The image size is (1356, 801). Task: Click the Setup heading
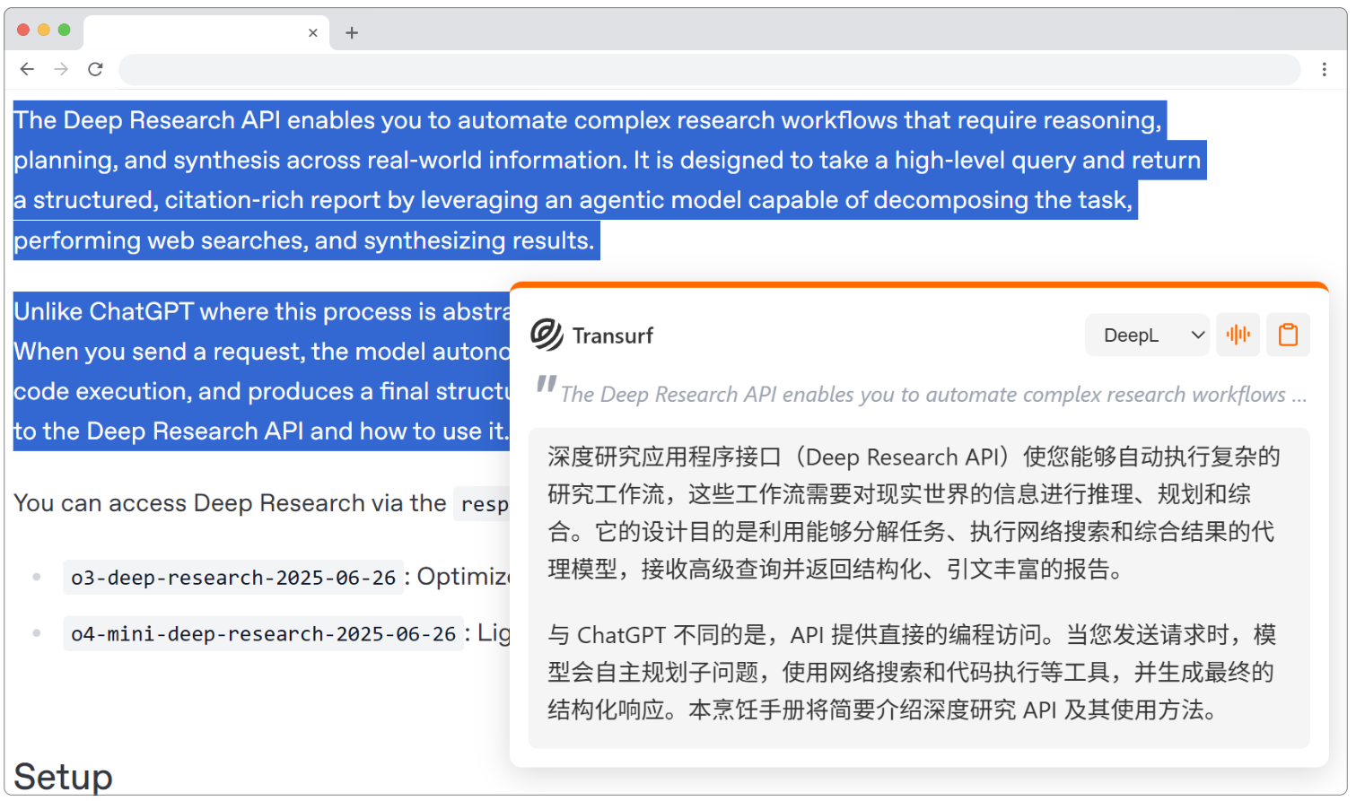pos(64,776)
